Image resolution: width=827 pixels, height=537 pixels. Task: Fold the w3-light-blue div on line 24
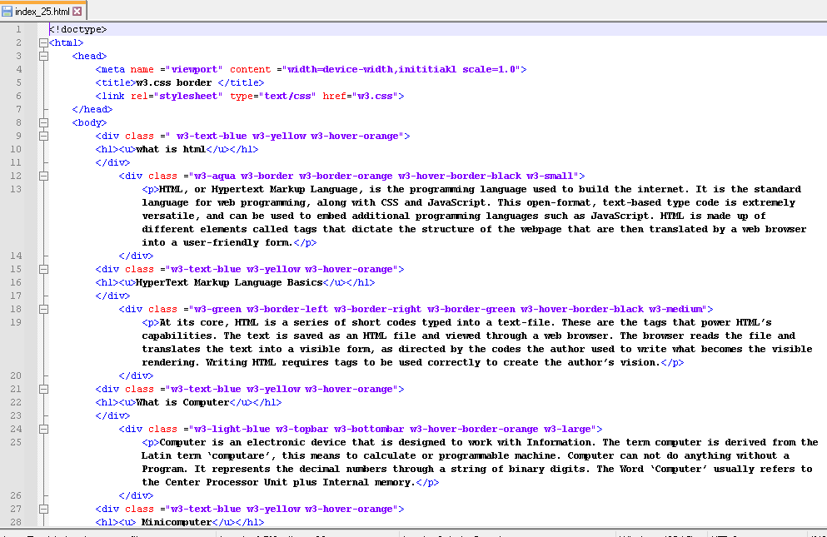pyautogui.click(x=42, y=429)
